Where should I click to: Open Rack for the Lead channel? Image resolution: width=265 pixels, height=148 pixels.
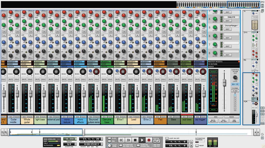tap(137, 117)
